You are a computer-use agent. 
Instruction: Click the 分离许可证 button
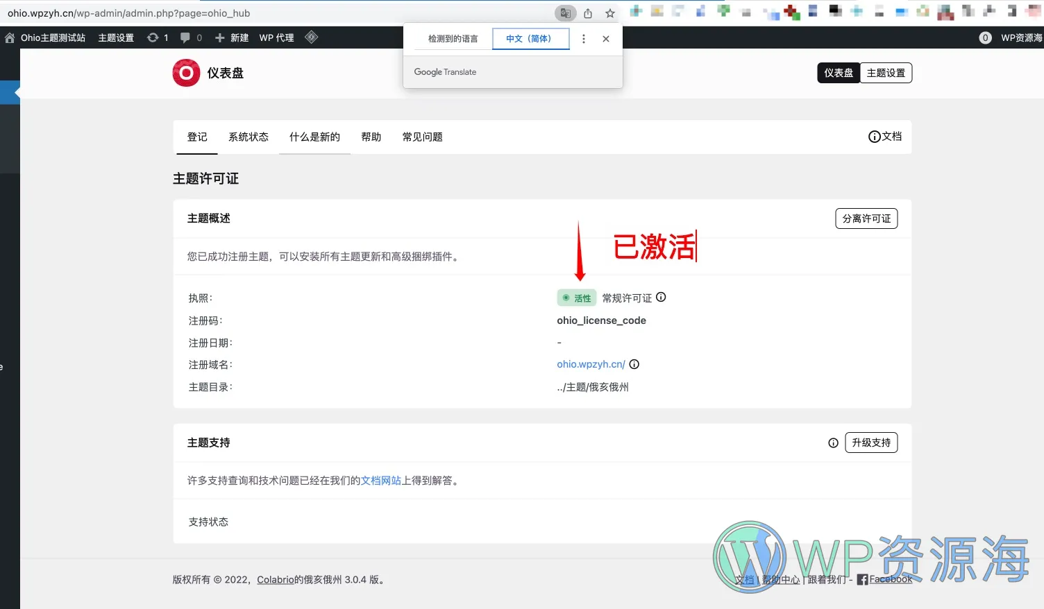(x=866, y=218)
